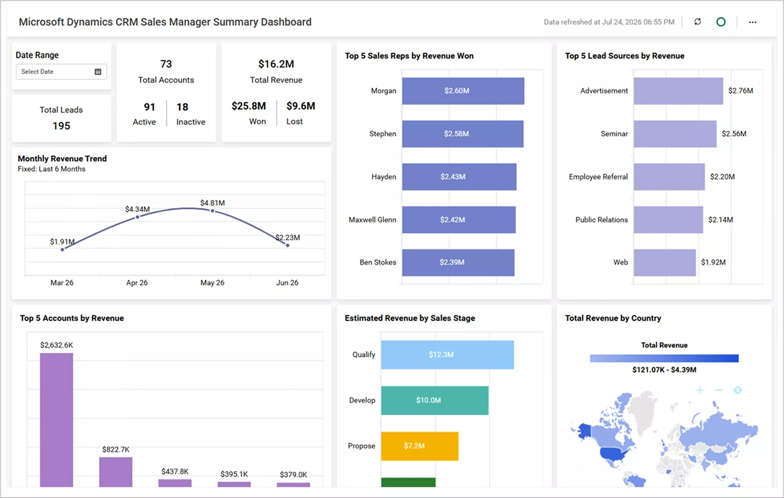Click the refresh data icon

pyautogui.click(x=697, y=22)
